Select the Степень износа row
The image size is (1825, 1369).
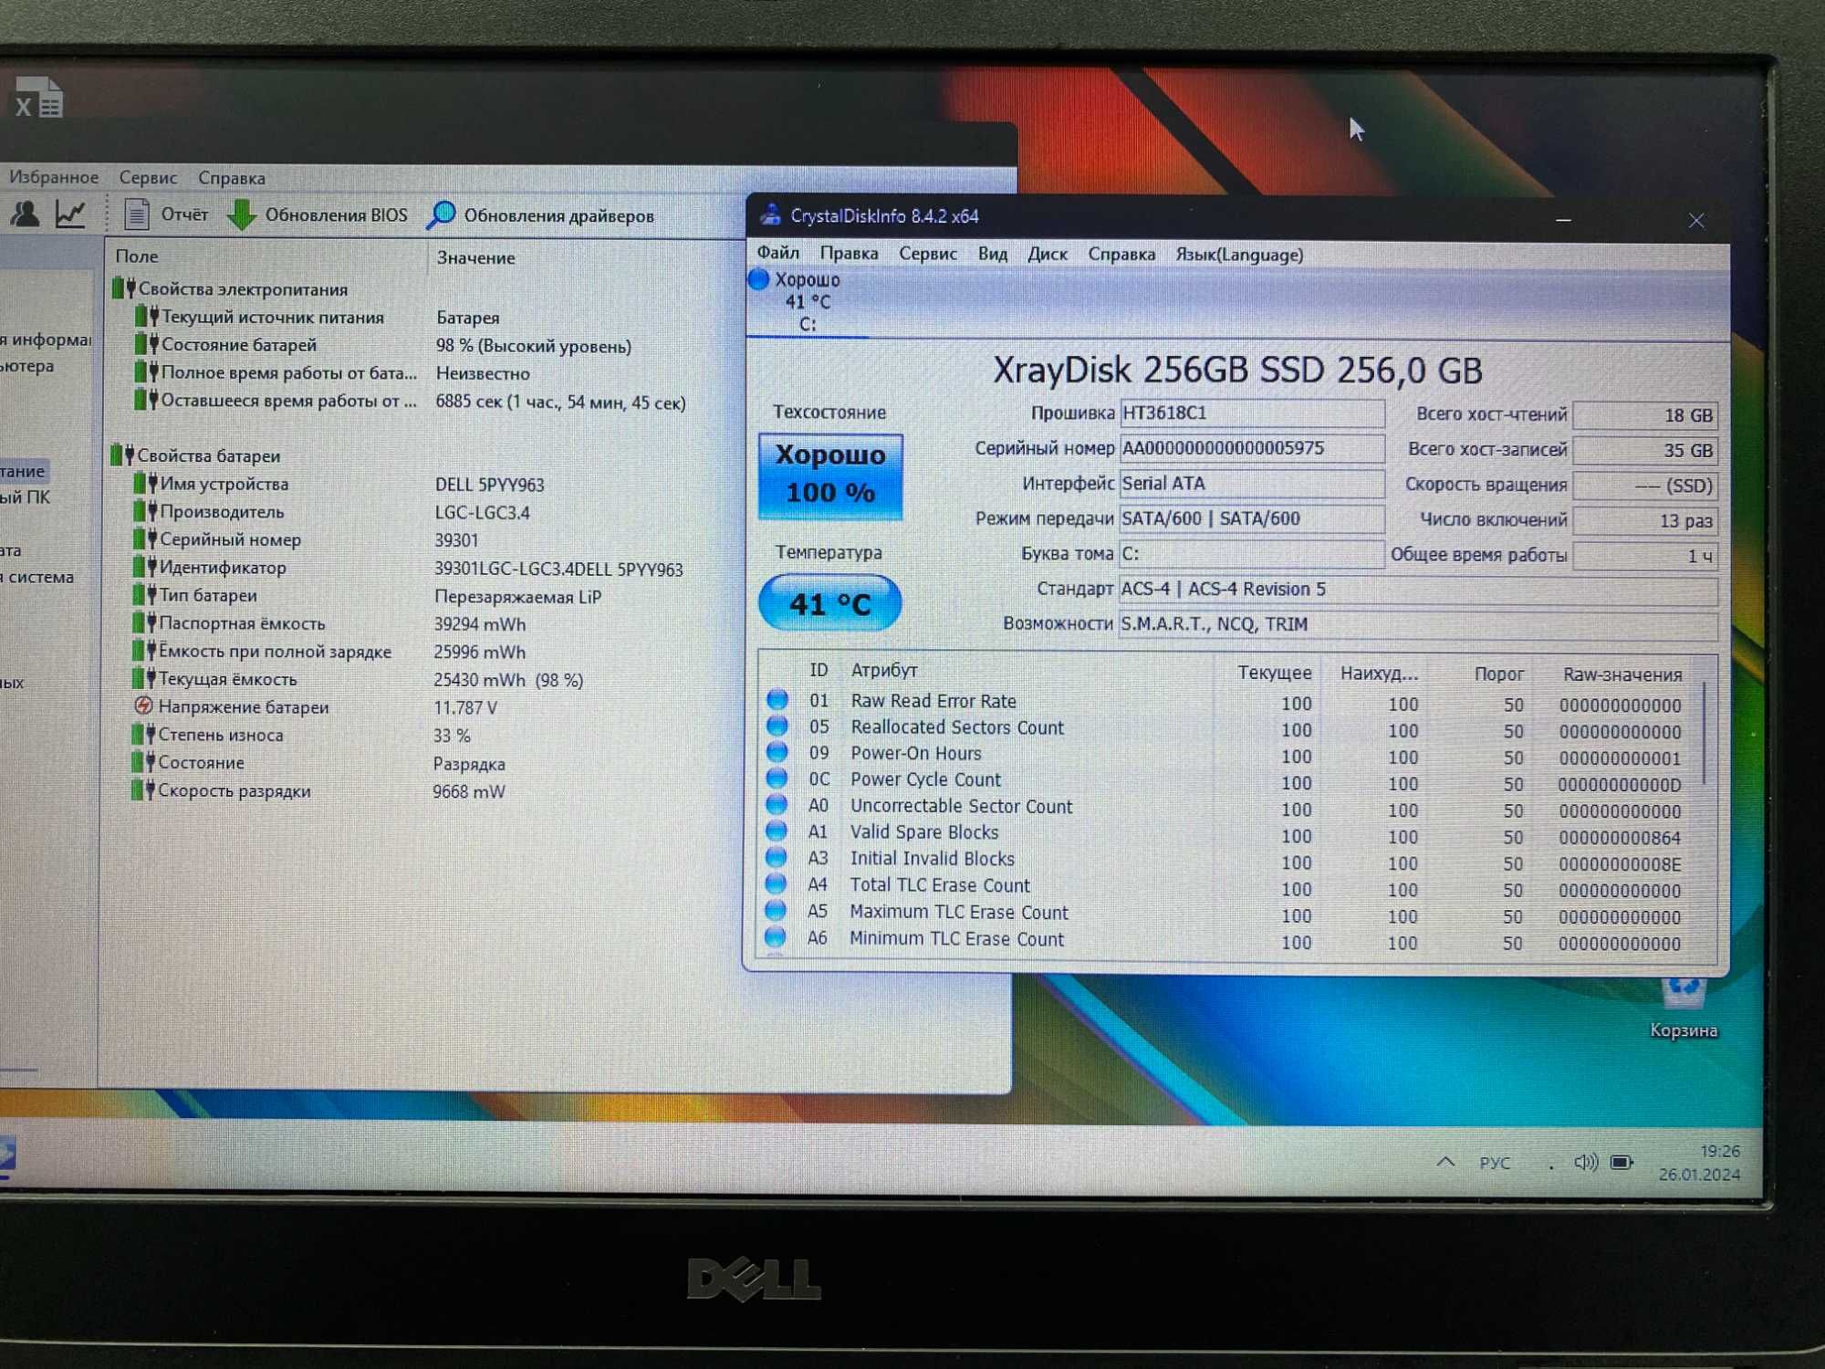(301, 735)
